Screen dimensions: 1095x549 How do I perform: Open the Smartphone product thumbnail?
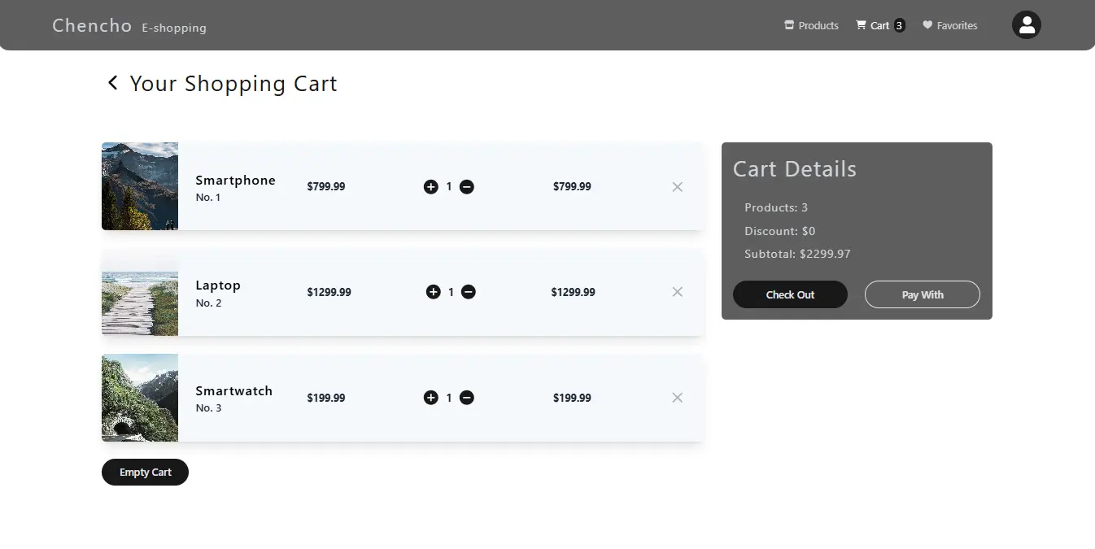[x=139, y=186]
